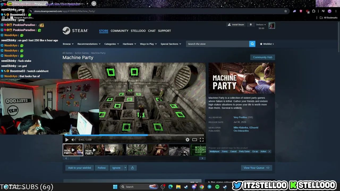Open the Categories dropdown

pyautogui.click(x=112, y=44)
